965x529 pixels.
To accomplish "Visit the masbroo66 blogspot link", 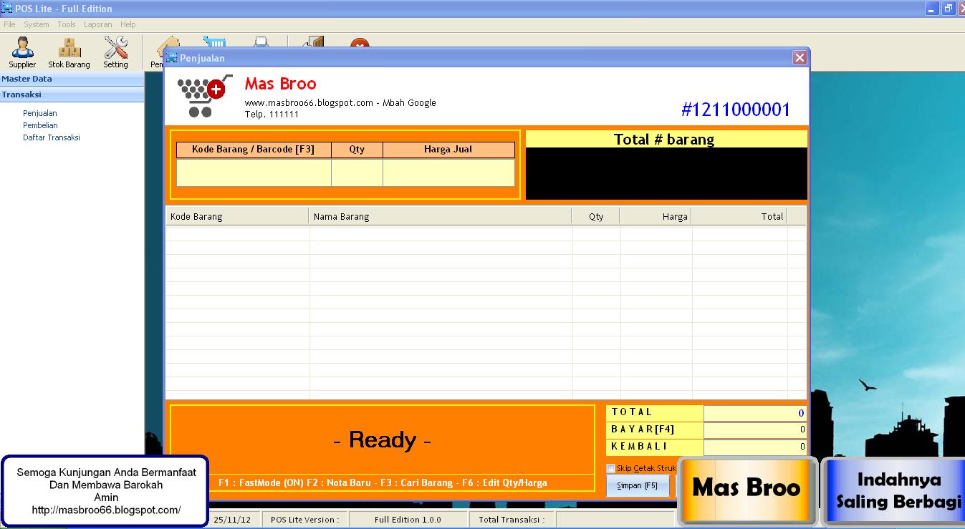I will click(105, 510).
